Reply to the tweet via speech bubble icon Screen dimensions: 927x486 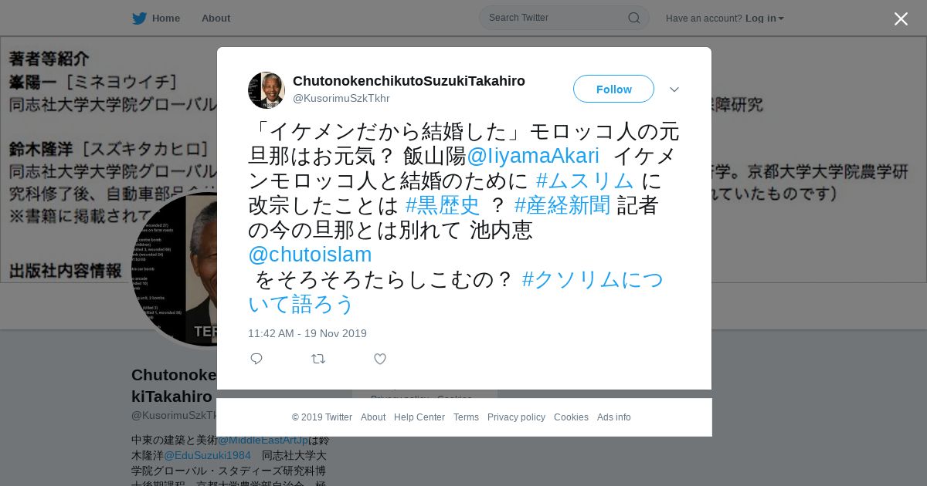[256, 359]
